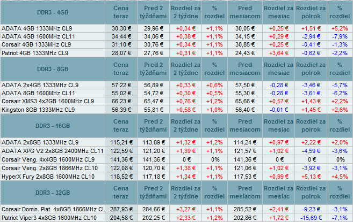Click the -2,94 € half-year difference
Viewport: 353px width, 222px height.
pyautogui.click(x=311, y=36)
